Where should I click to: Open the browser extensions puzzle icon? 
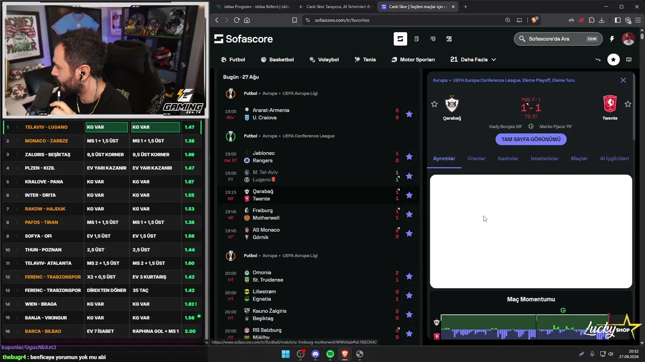point(592,20)
